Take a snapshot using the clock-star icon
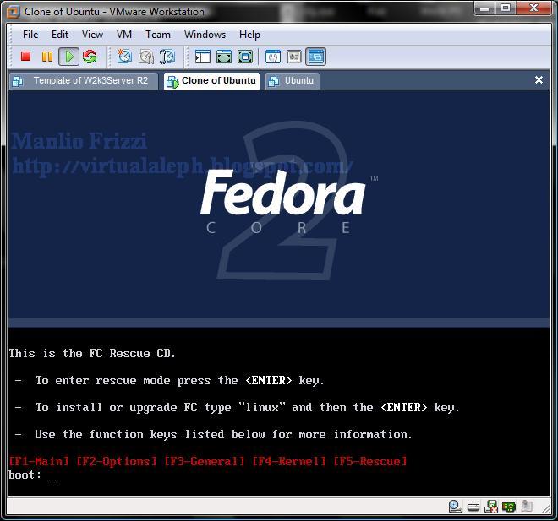Image resolution: width=558 pixels, height=521 pixels. point(124,57)
